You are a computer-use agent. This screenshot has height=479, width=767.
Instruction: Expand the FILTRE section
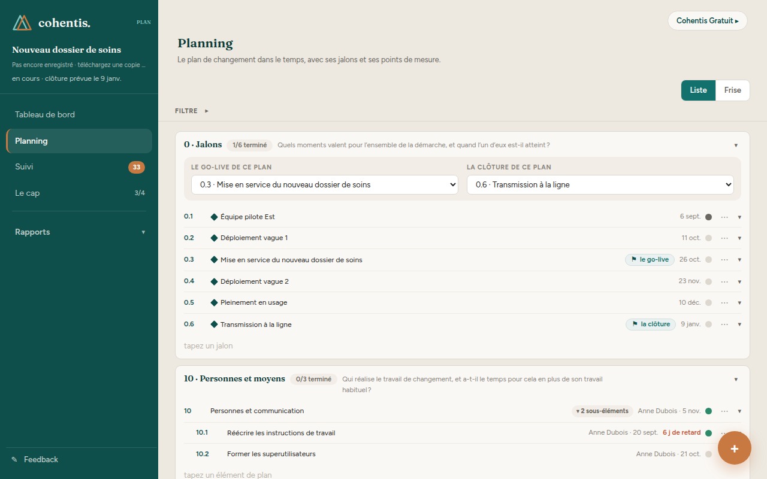point(192,111)
